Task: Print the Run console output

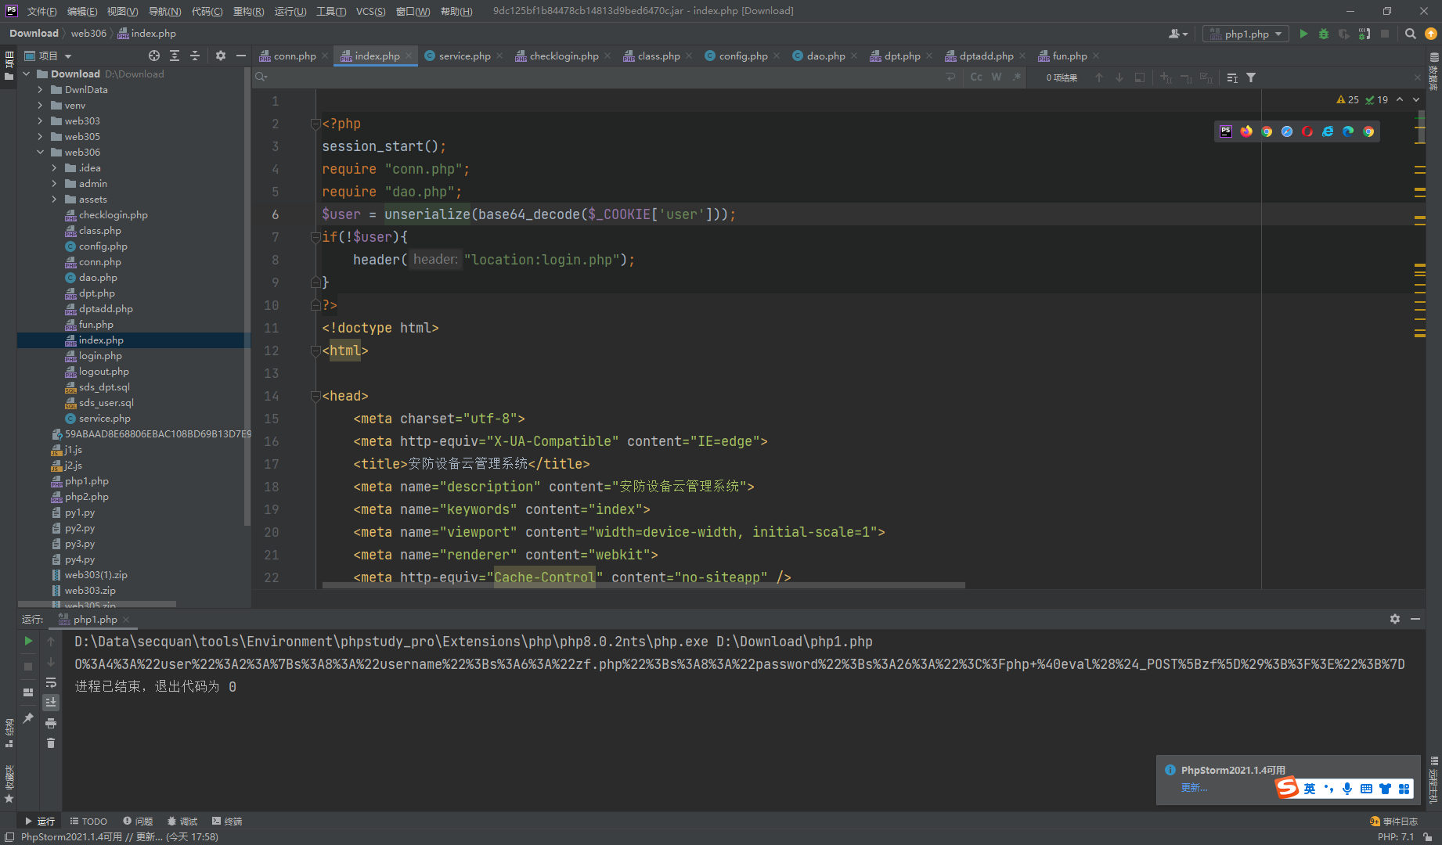Action: pyautogui.click(x=51, y=723)
